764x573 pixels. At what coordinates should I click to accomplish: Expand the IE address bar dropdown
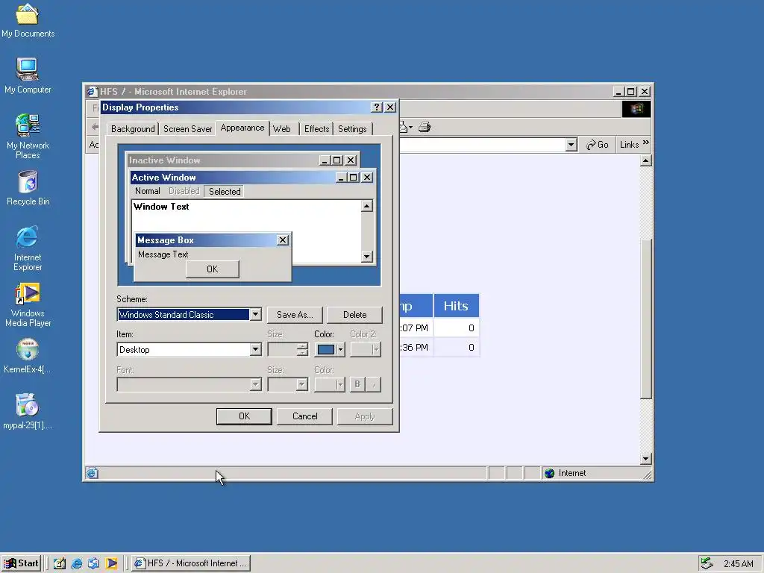tap(571, 145)
